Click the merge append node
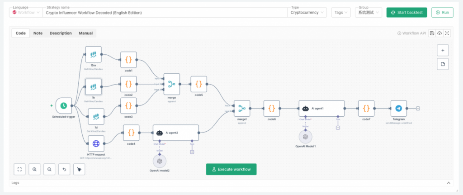This screenshot has width=463, height=195. point(171,84)
